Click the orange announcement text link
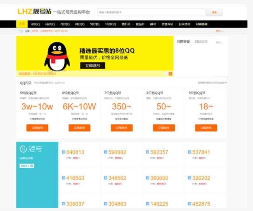This screenshot has width=253, height=211. click(x=49, y=31)
